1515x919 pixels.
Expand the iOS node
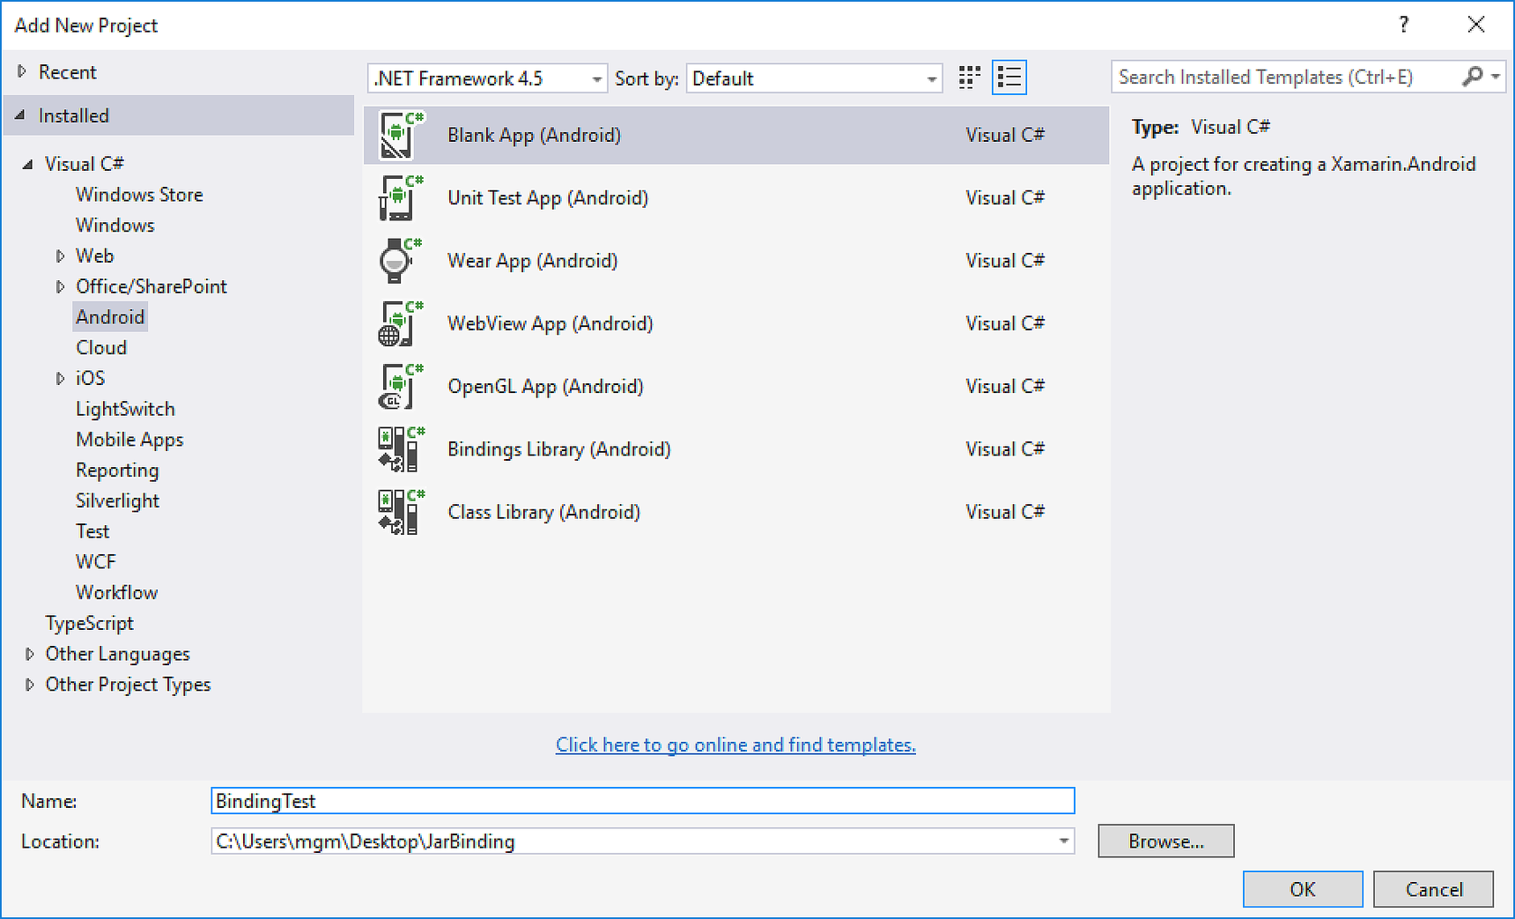(x=60, y=378)
